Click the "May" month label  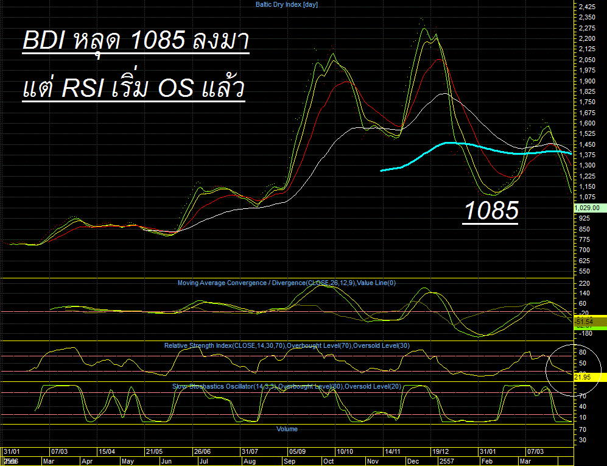[x=128, y=461]
